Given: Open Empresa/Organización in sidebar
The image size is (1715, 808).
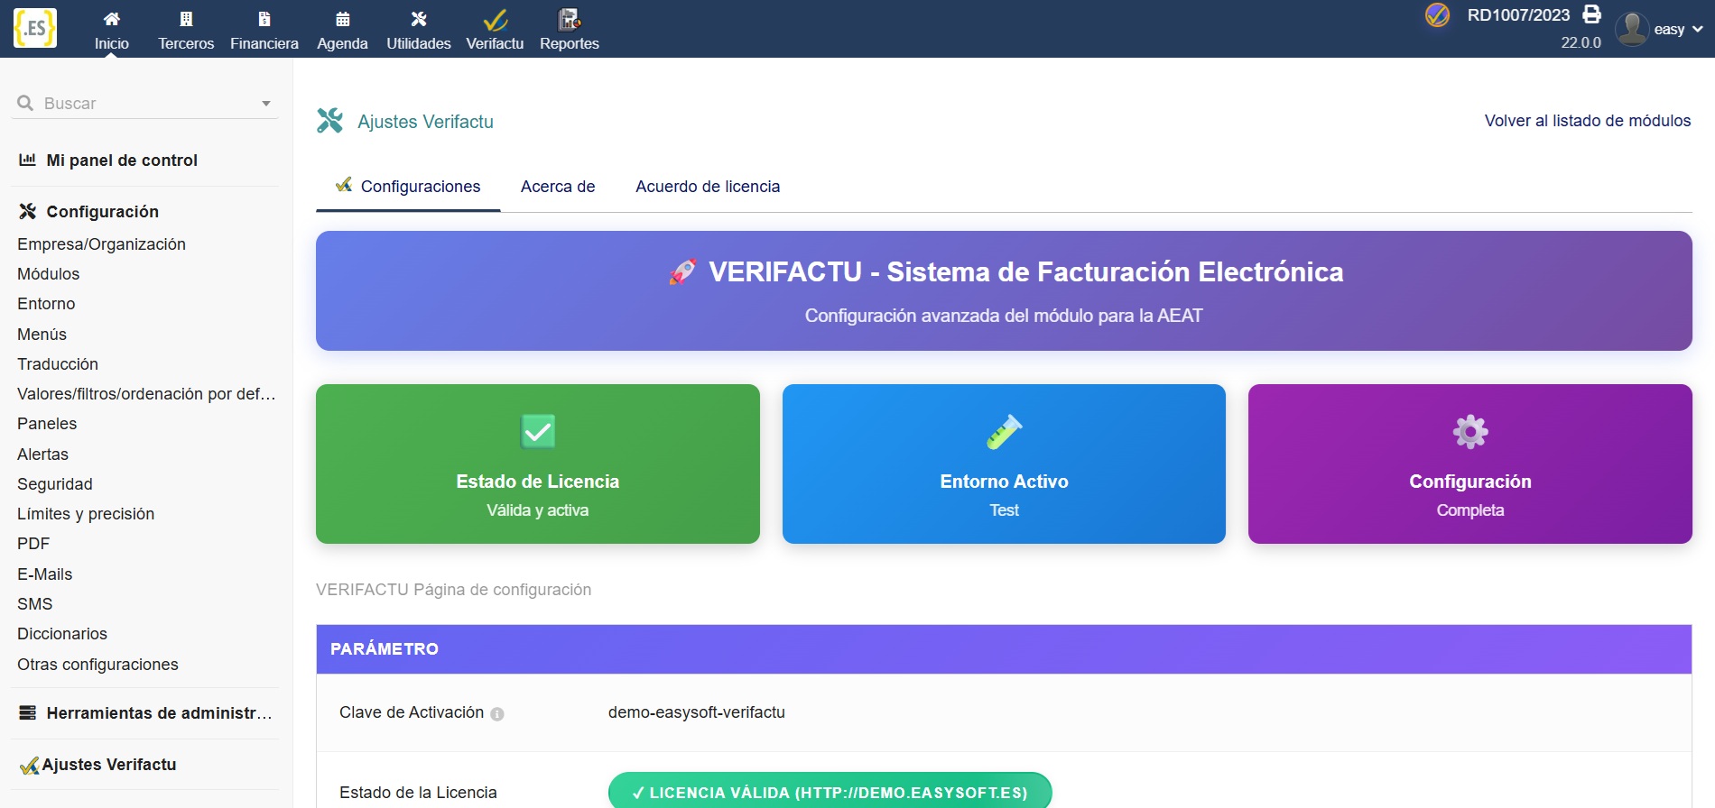Looking at the screenshot, I should [x=101, y=244].
